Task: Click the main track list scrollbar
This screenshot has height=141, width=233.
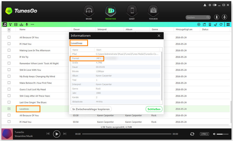Action: 231,112
